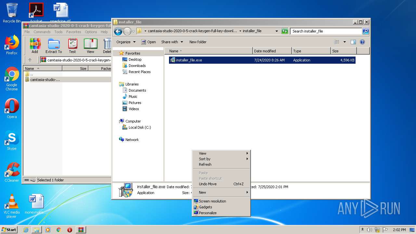Viewport: 416px width, 234px height.
Task: Open the Acrobat Reader desktop shortcut
Action: (36, 12)
